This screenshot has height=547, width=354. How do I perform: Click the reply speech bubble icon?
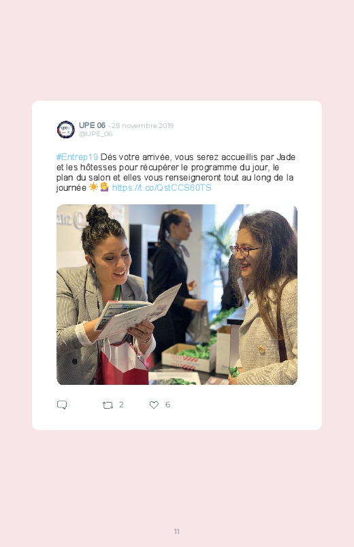point(62,405)
